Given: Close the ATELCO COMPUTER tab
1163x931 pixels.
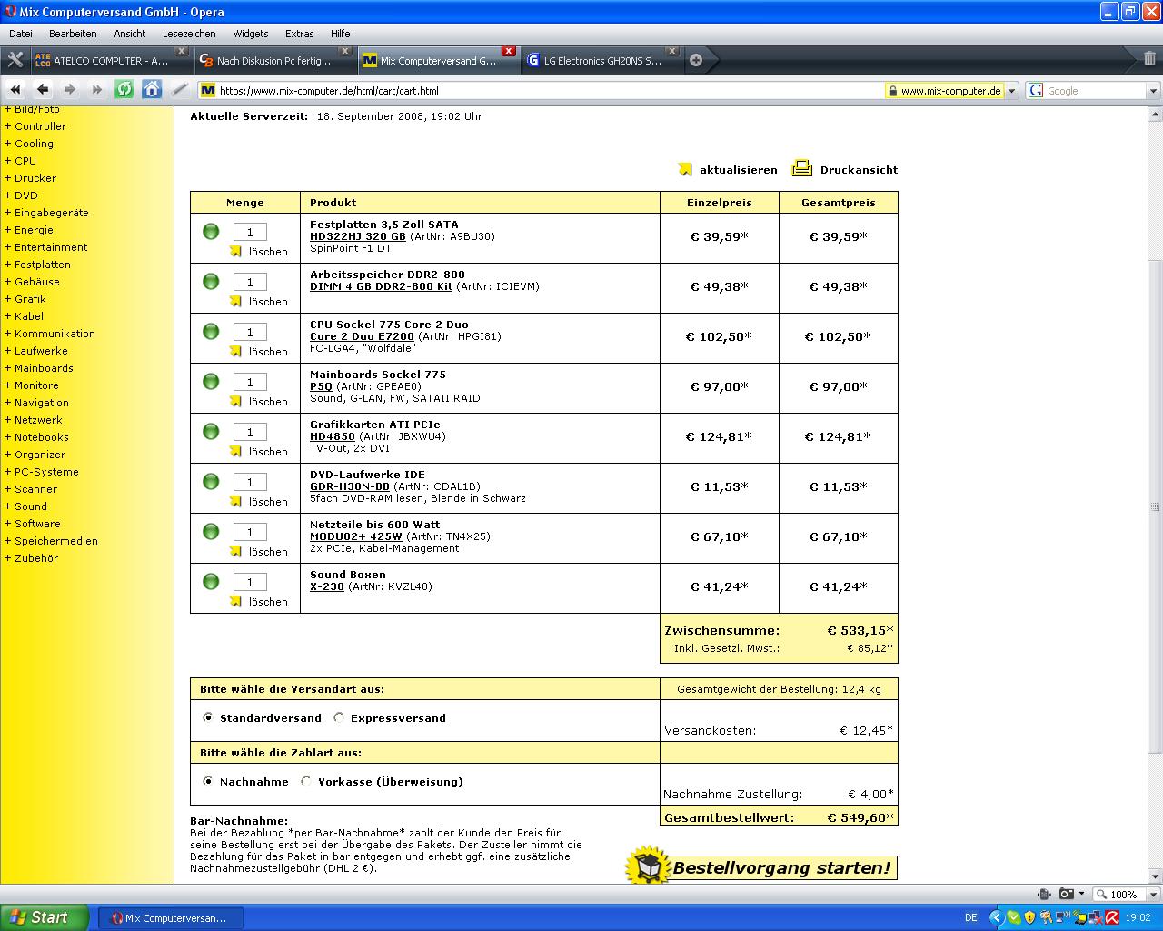Looking at the screenshot, I should click(x=182, y=51).
